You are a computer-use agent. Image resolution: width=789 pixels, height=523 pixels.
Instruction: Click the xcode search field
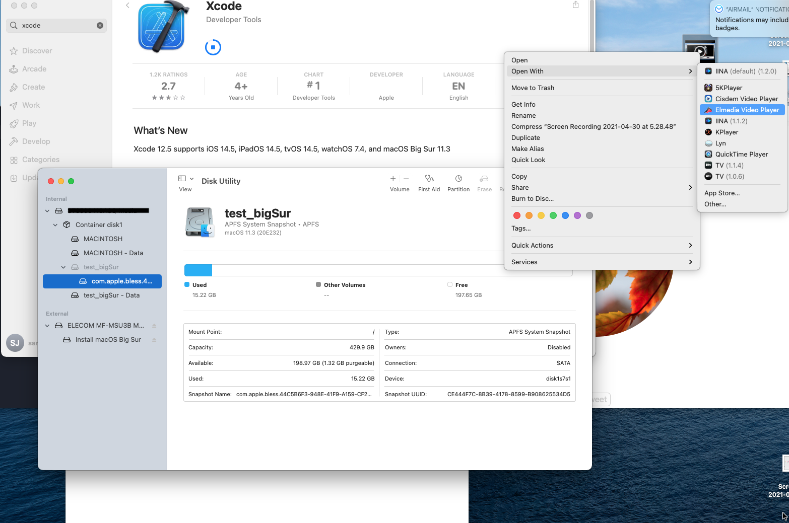tap(56, 25)
